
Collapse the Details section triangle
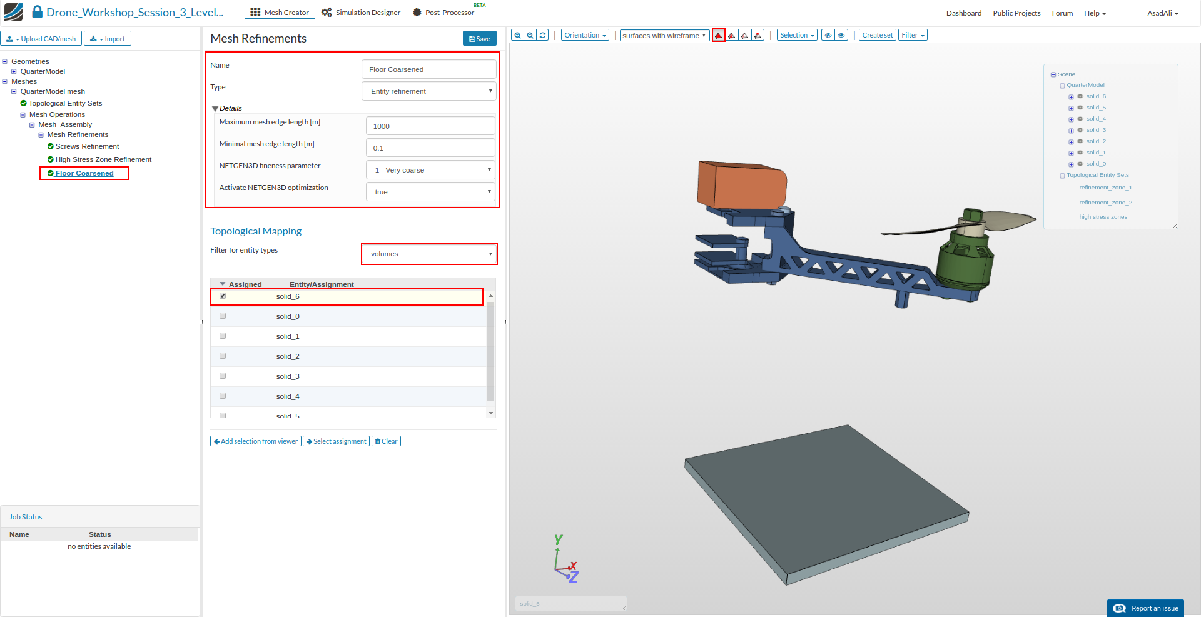(215, 109)
